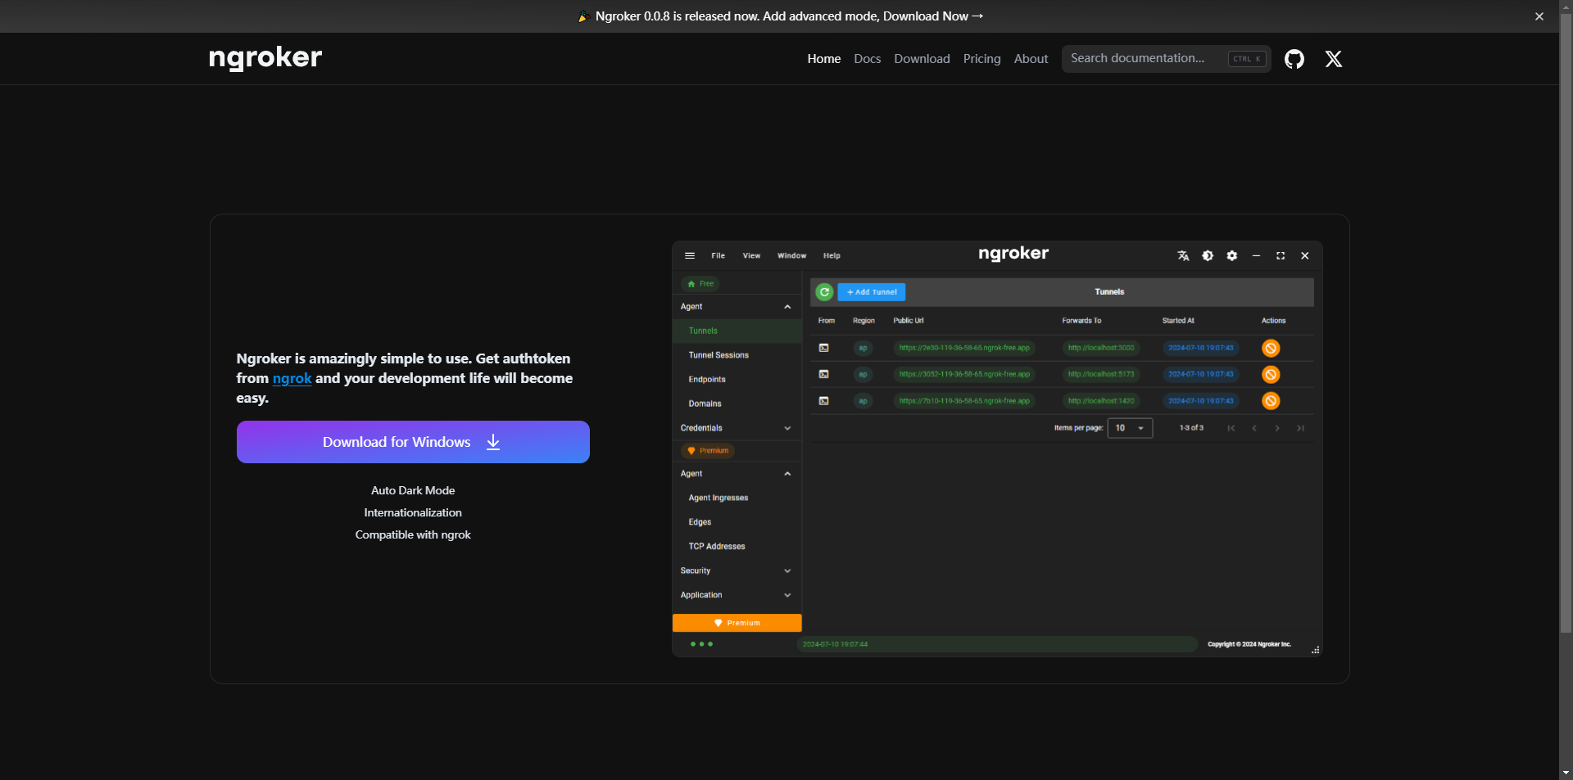1573x780 pixels.
Task: Click the resize grip at preview corner
Action: 1315,650
